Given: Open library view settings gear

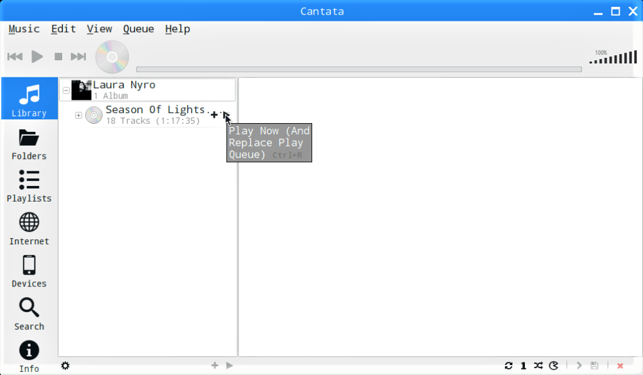Looking at the screenshot, I should point(65,366).
